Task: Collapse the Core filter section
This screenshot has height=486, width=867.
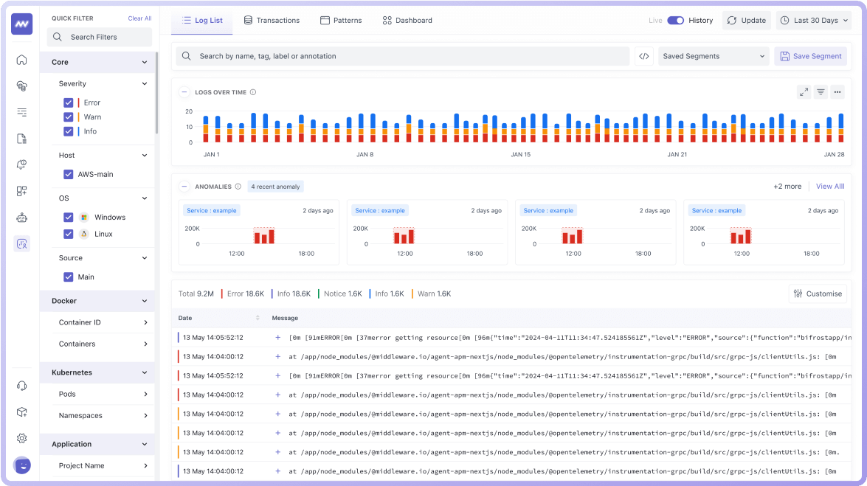Action: [x=145, y=63]
